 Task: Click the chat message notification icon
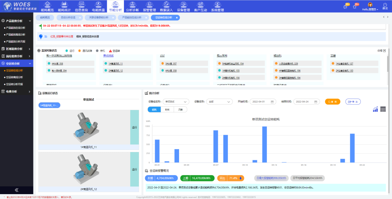click(345, 6)
